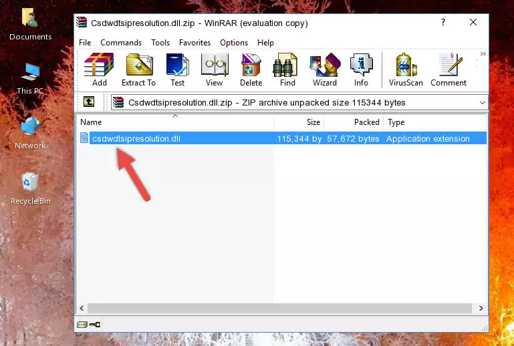This screenshot has height=346, width=514.
Task: Select csdwdtsipresolution.dll file row
Action: tap(283, 138)
